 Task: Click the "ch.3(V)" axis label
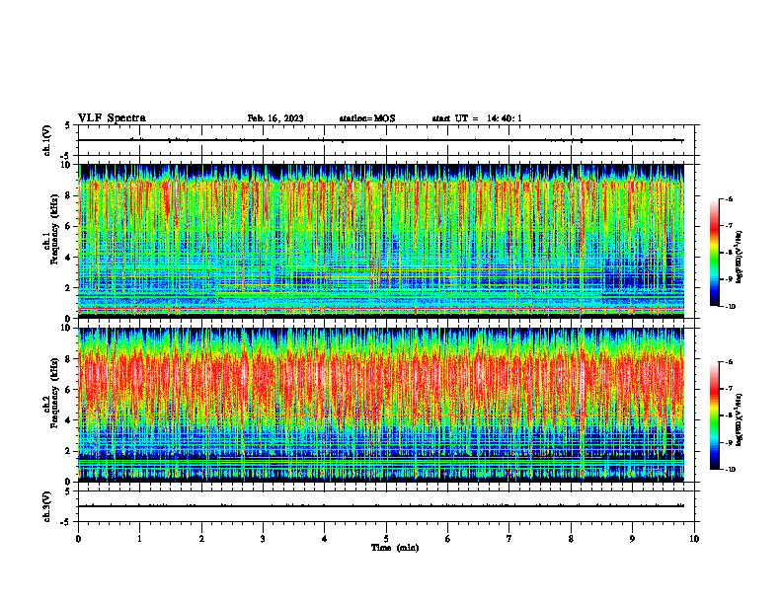click(47, 506)
